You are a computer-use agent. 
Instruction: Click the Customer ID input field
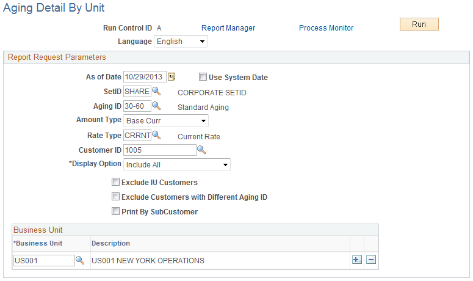159,150
